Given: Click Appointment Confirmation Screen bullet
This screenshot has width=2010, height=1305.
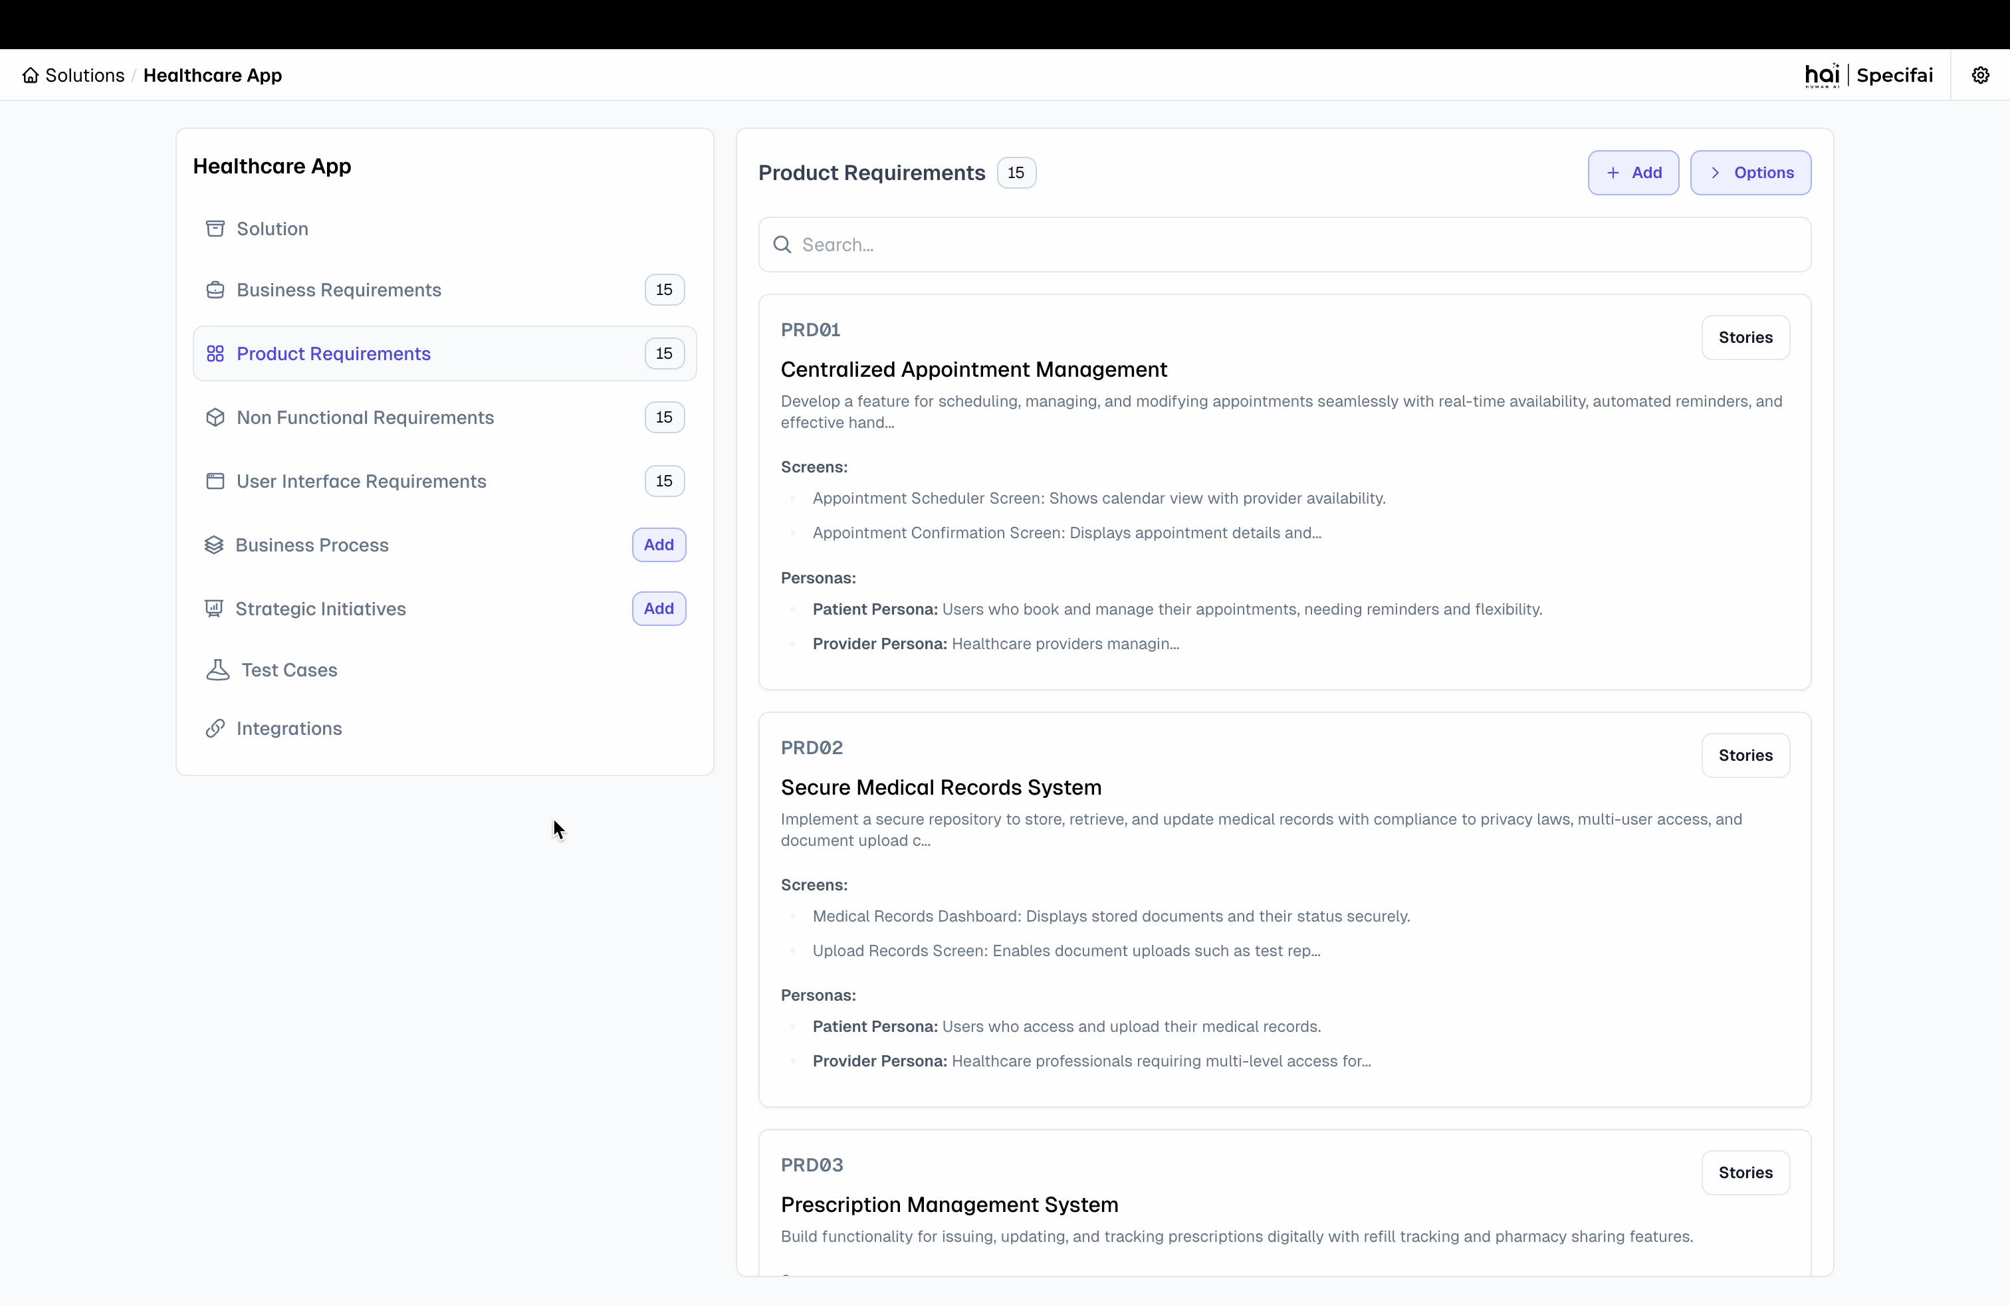Looking at the screenshot, I should 1067,533.
